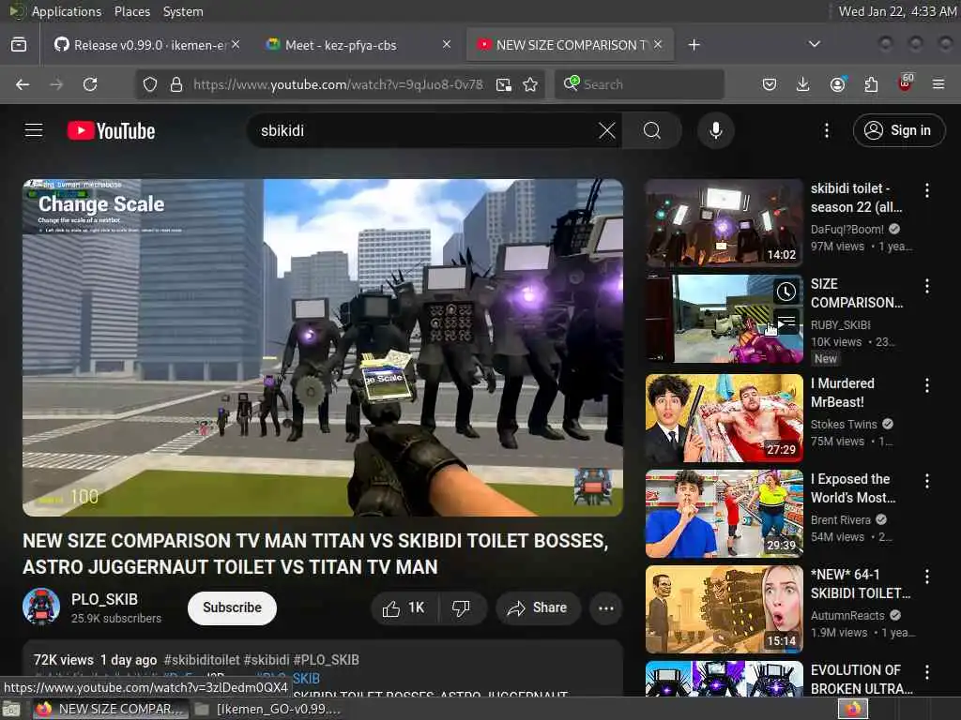Go to YouTube home via logo

pyautogui.click(x=111, y=130)
